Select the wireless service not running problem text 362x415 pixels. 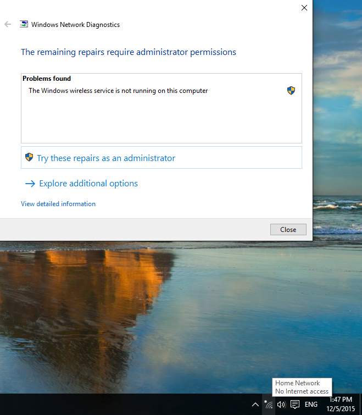pos(118,91)
